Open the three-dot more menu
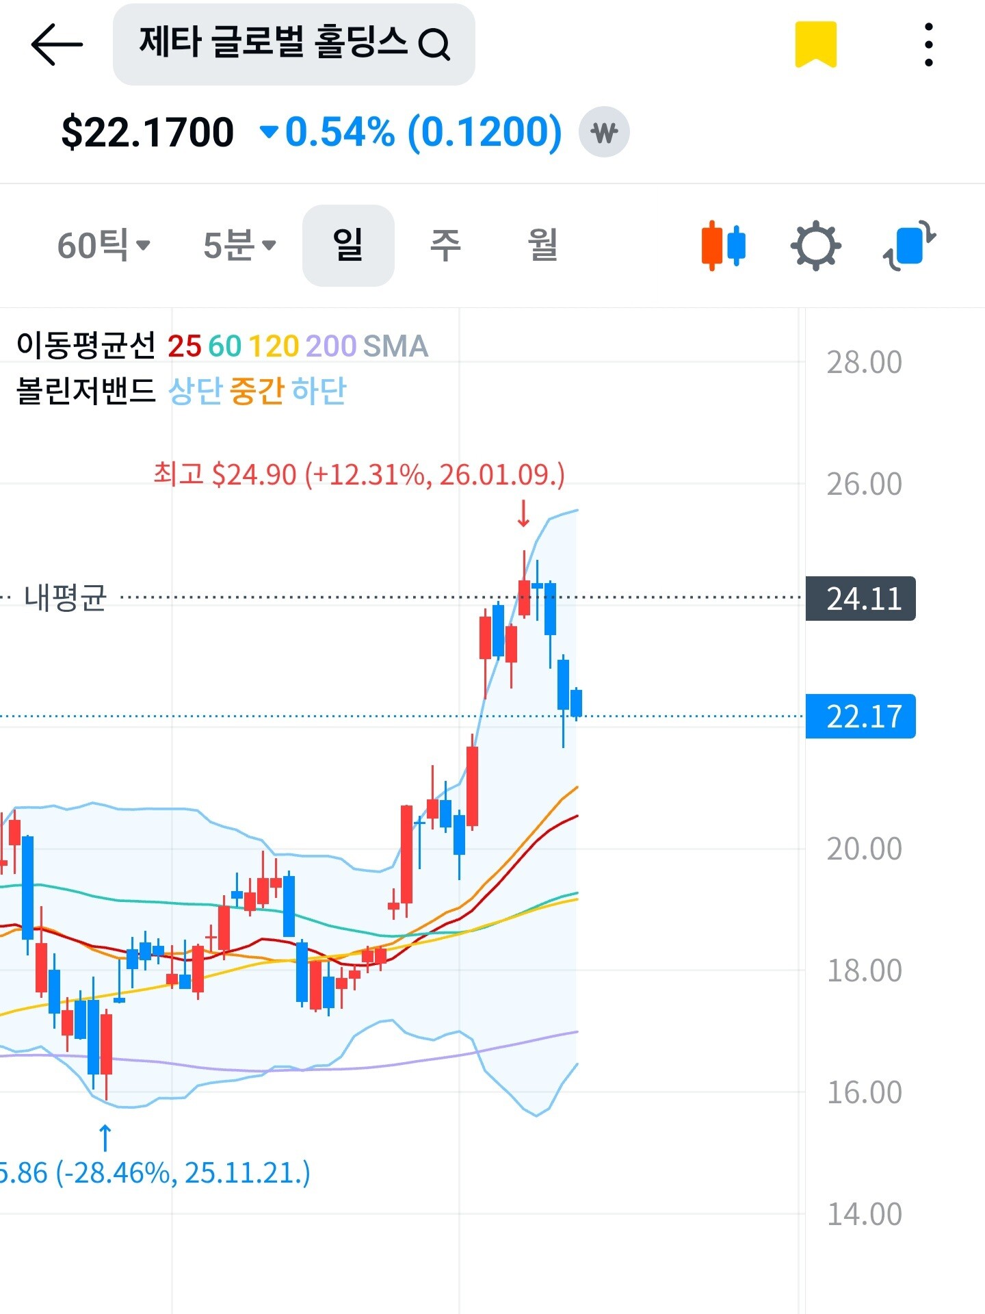 [928, 44]
